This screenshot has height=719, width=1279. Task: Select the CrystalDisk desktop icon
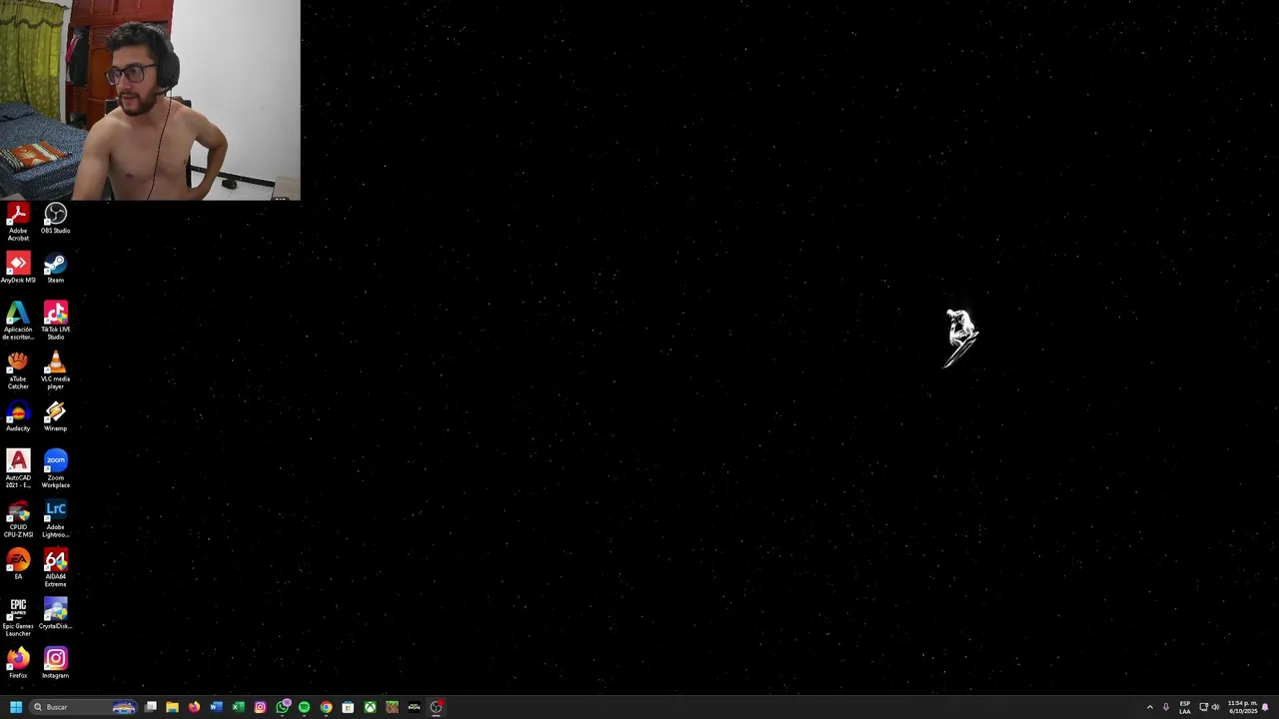point(55,614)
